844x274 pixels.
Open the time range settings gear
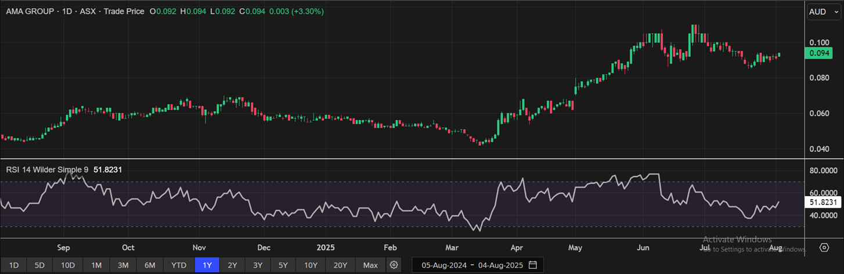click(x=394, y=265)
